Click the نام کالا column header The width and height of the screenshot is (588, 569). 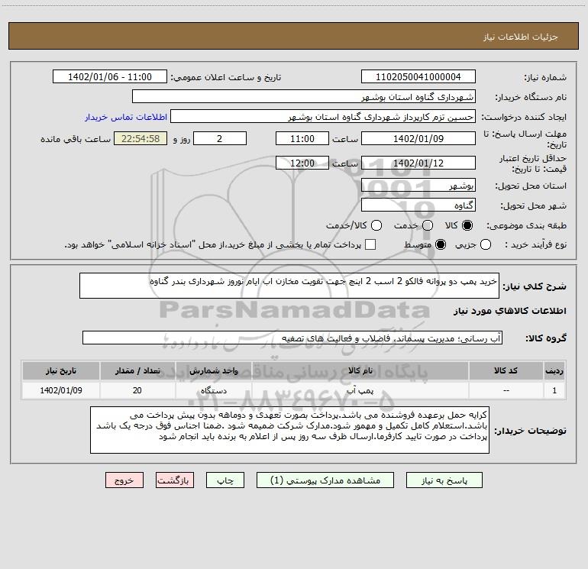(x=360, y=370)
